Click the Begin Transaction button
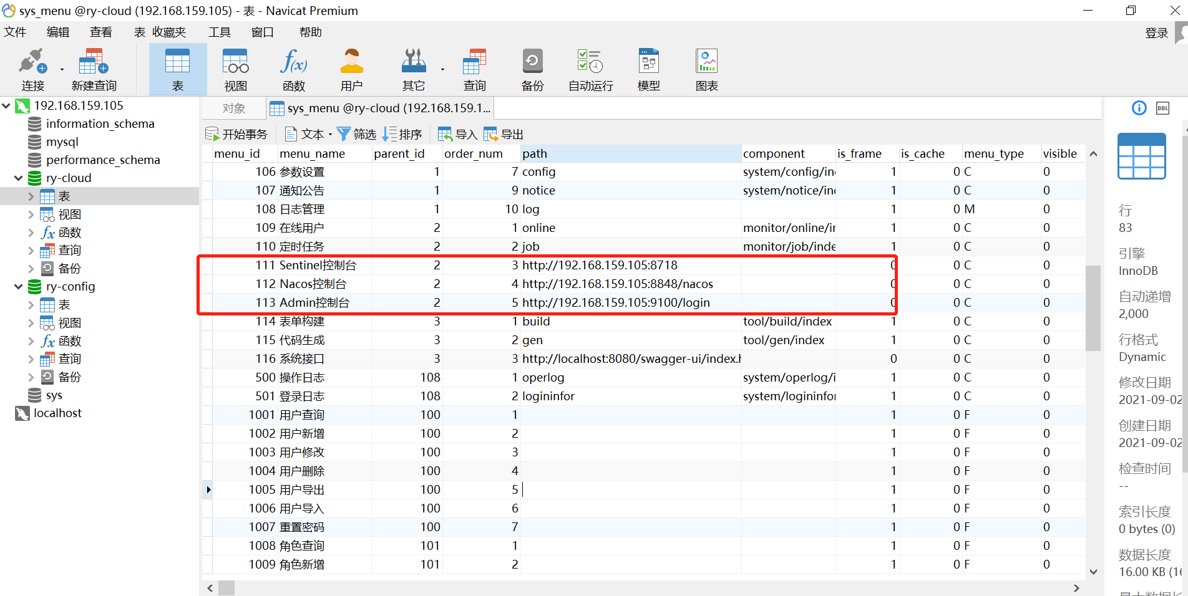The width and height of the screenshot is (1188, 596). 236,134
